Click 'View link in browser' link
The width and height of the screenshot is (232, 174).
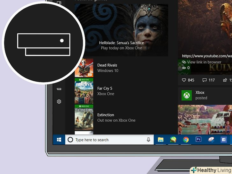click(204, 62)
